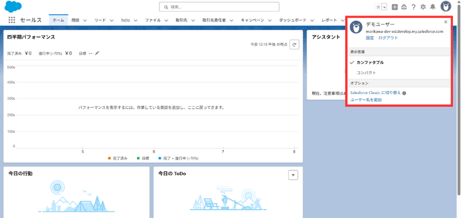461x218 pixels.
Task: Click the 今日の行動 card title
Action: pyautogui.click(x=20, y=173)
